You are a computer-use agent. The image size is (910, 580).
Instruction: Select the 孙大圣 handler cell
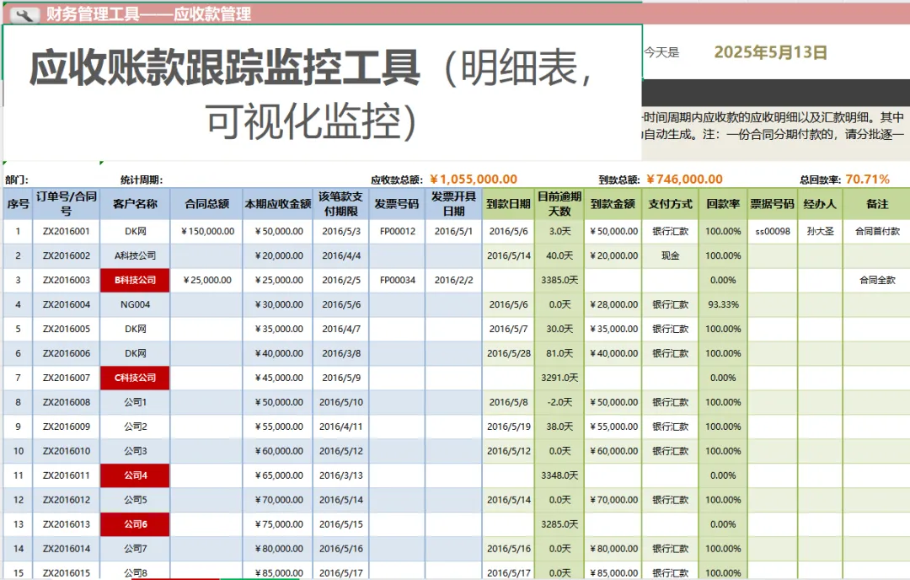tap(820, 231)
